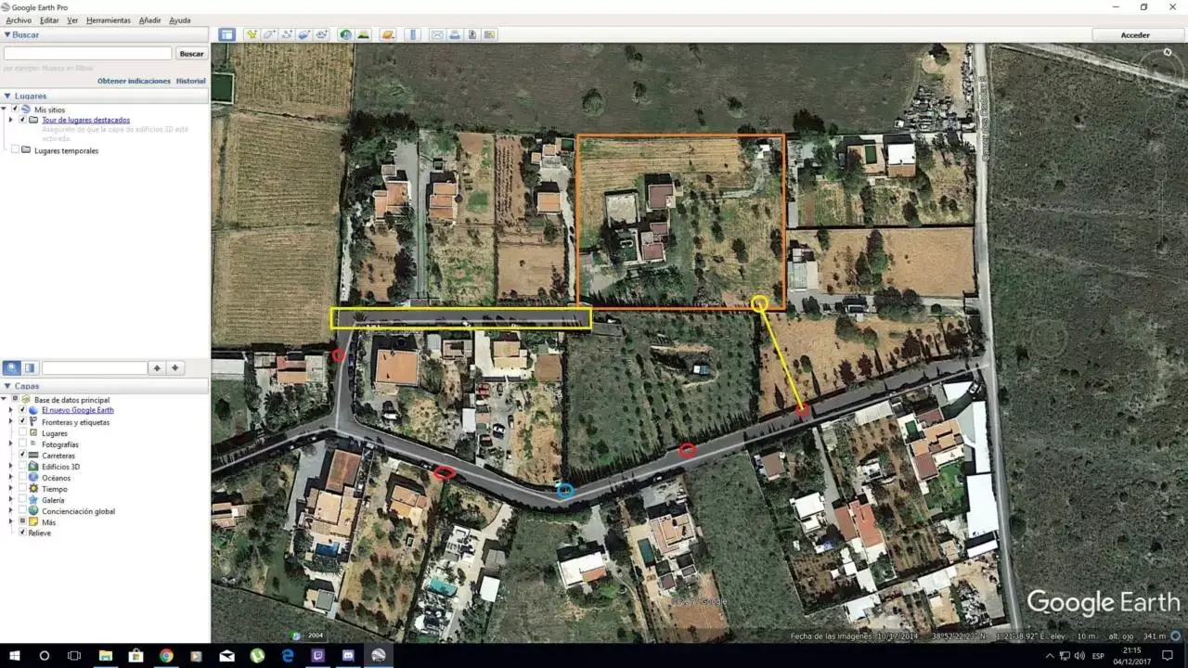This screenshot has height=668, width=1188.
Task: Open Chrome from the Windows taskbar
Action: [166, 656]
